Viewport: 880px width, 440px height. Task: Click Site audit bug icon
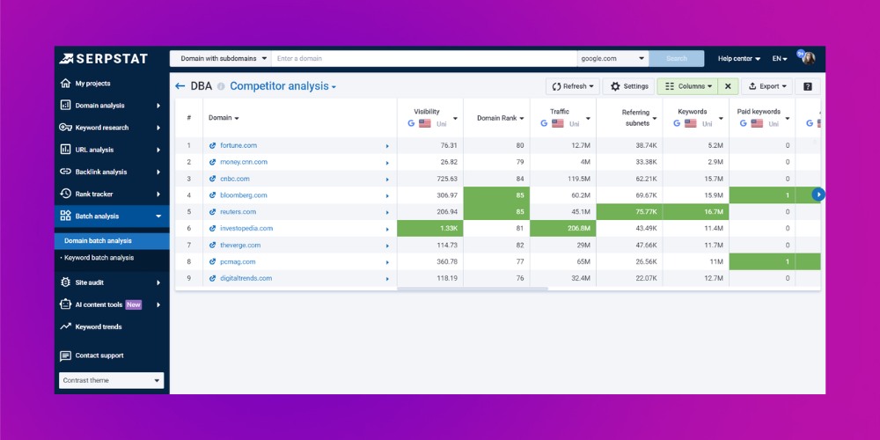click(x=66, y=282)
